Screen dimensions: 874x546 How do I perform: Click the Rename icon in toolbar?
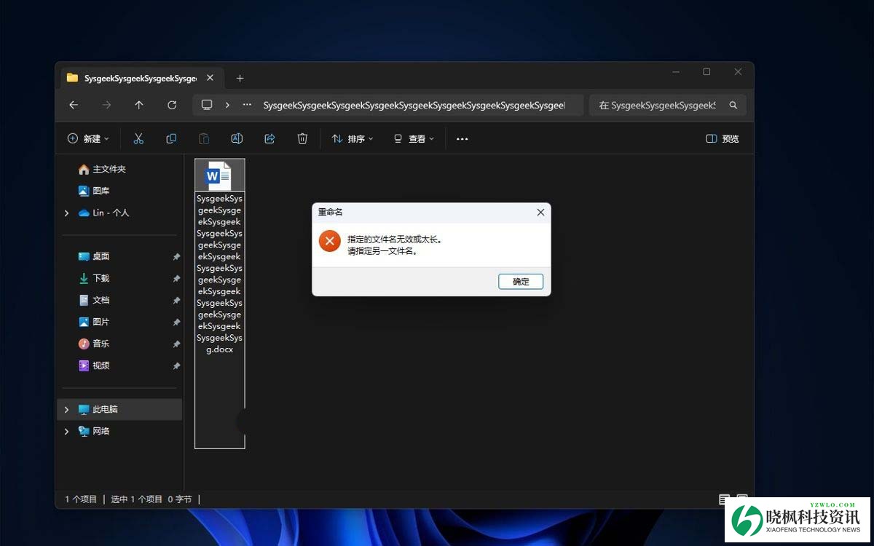[237, 138]
